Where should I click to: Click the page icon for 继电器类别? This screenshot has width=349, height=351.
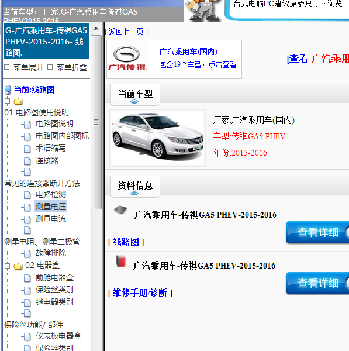27,302
